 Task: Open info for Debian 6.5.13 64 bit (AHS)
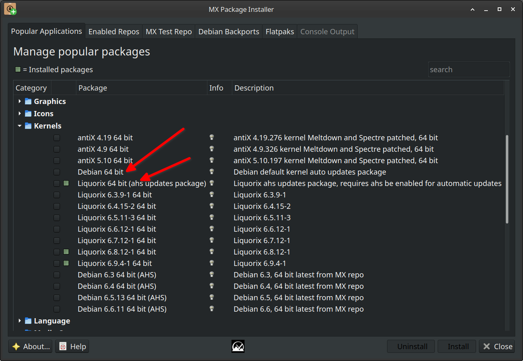tap(211, 297)
